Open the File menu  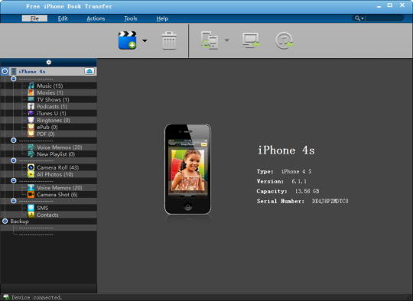click(34, 18)
